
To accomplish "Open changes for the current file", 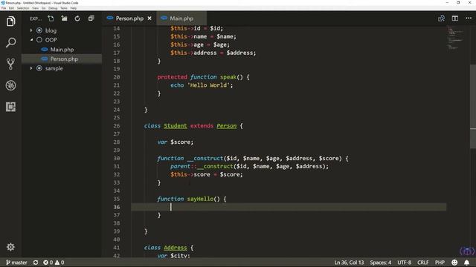I will [x=441, y=19].
